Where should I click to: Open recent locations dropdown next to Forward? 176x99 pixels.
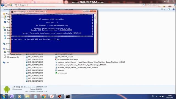[9, 5]
